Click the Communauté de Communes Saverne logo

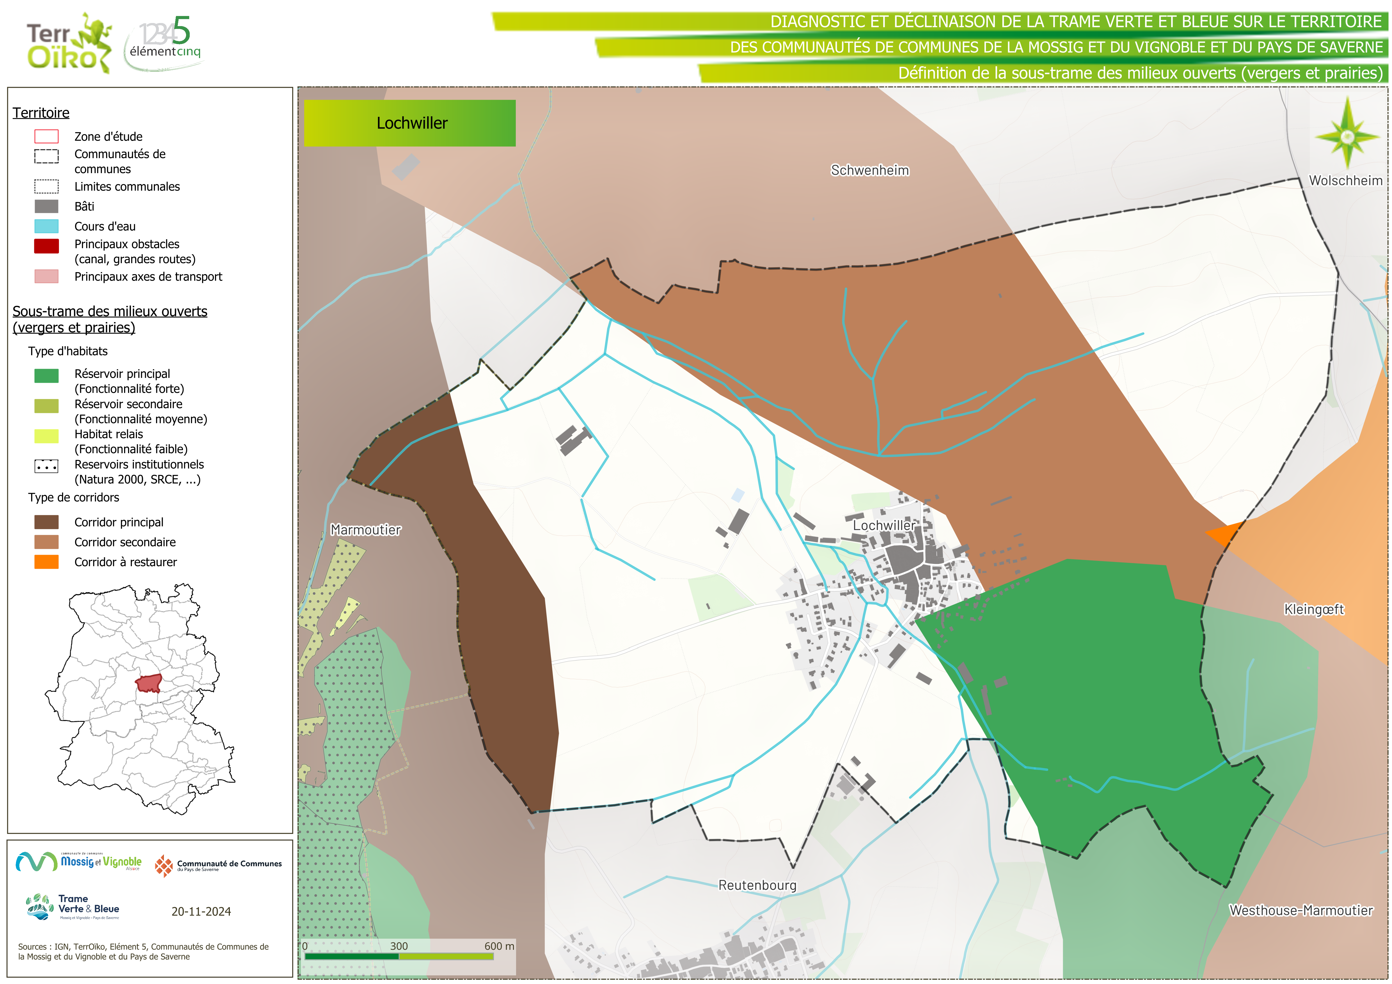(x=218, y=866)
